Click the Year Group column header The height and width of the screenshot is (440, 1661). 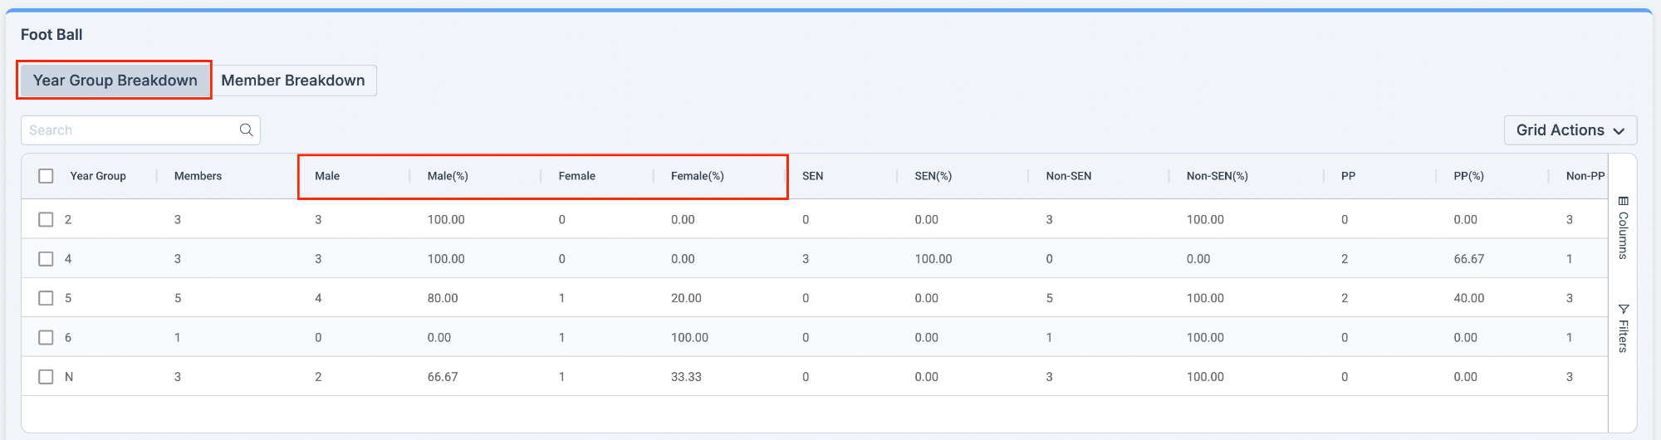pos(98,176)
